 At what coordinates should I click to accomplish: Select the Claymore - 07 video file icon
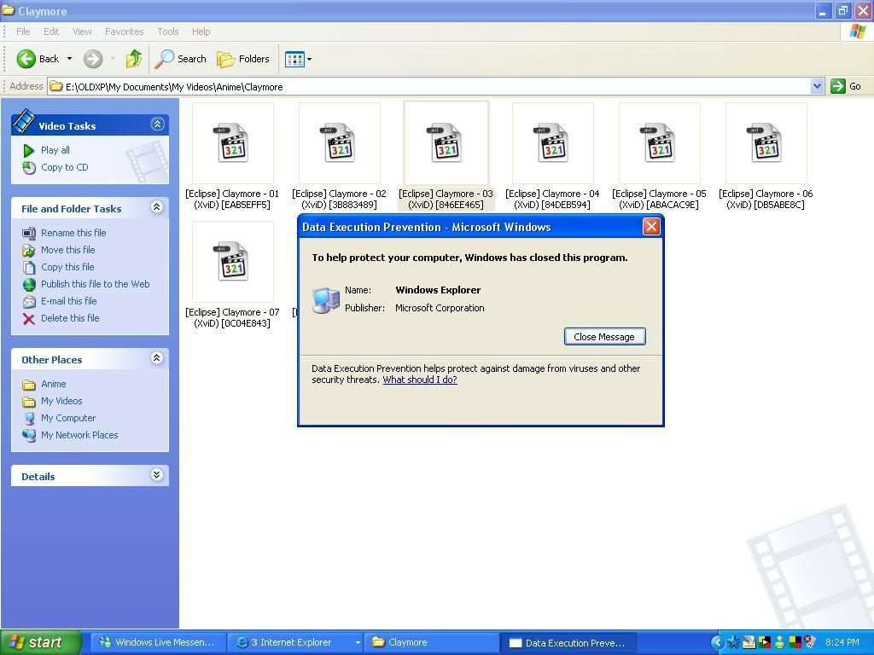[232, 262]
